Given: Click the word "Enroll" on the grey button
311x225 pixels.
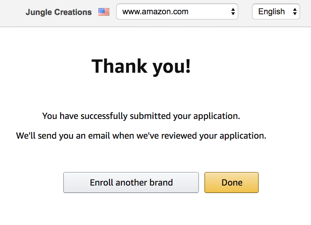Looking at the screenshot, I should click(x=102, y=183).
